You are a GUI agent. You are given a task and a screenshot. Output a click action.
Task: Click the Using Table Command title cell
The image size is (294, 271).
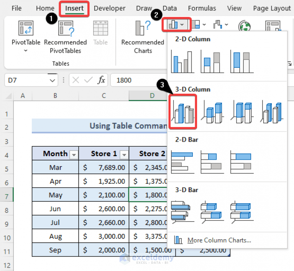[99, 126]
